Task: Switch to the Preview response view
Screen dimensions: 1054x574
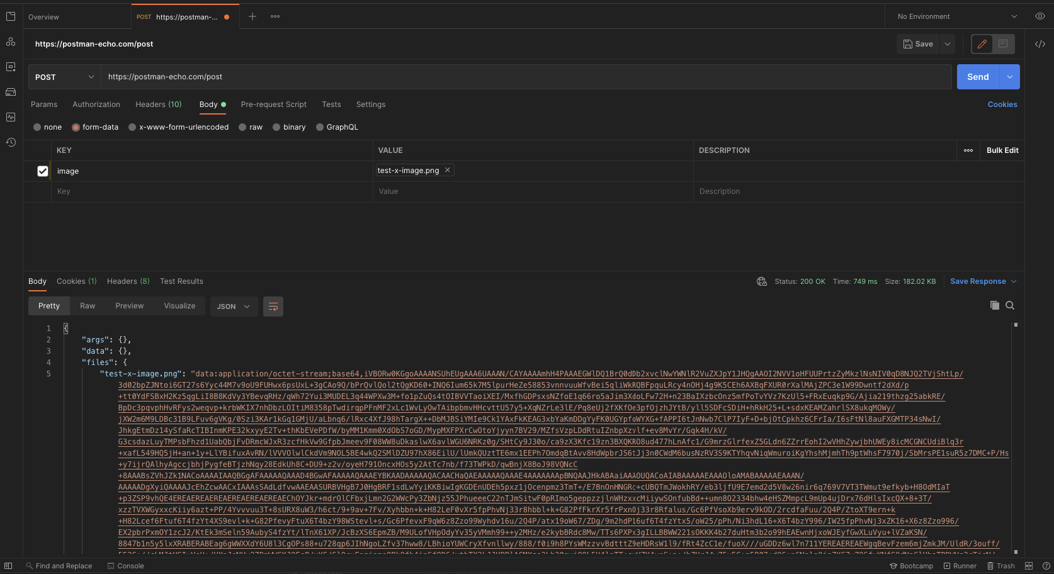Action: (x=129, y=305)
